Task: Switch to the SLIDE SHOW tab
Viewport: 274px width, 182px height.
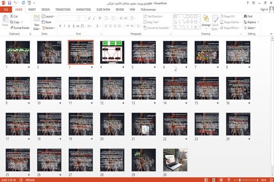Action: coord(103,10)
